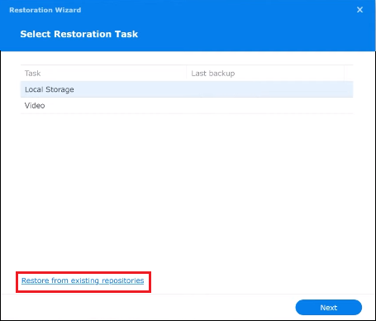Proceed with the Next button

(329, 307)
